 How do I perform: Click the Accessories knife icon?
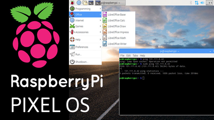72,32
